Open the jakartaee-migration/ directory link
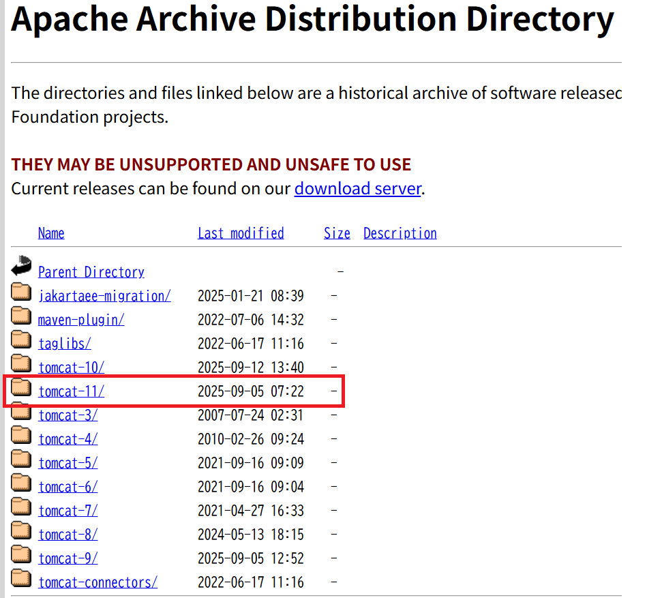 [104, 296]
